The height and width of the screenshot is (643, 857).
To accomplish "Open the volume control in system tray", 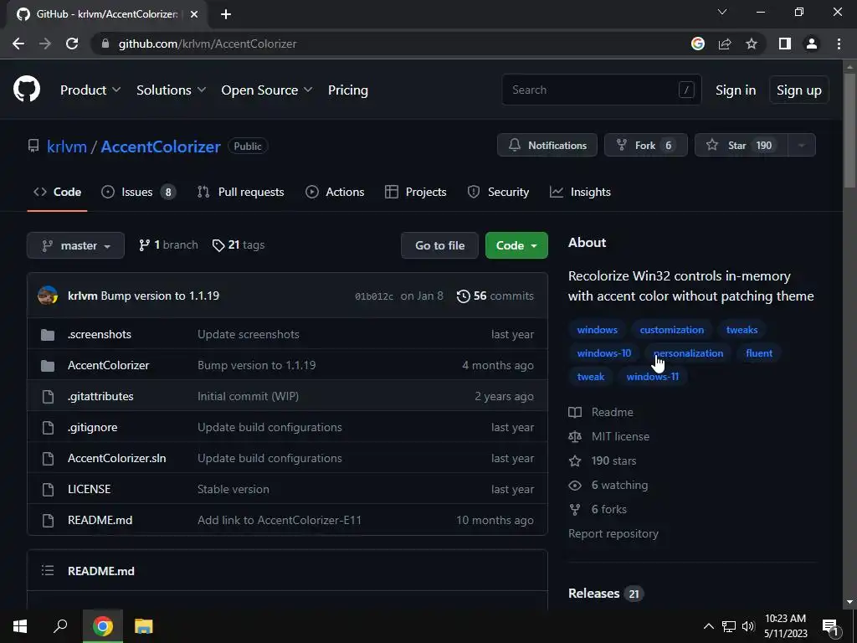I will pos(748,626).
